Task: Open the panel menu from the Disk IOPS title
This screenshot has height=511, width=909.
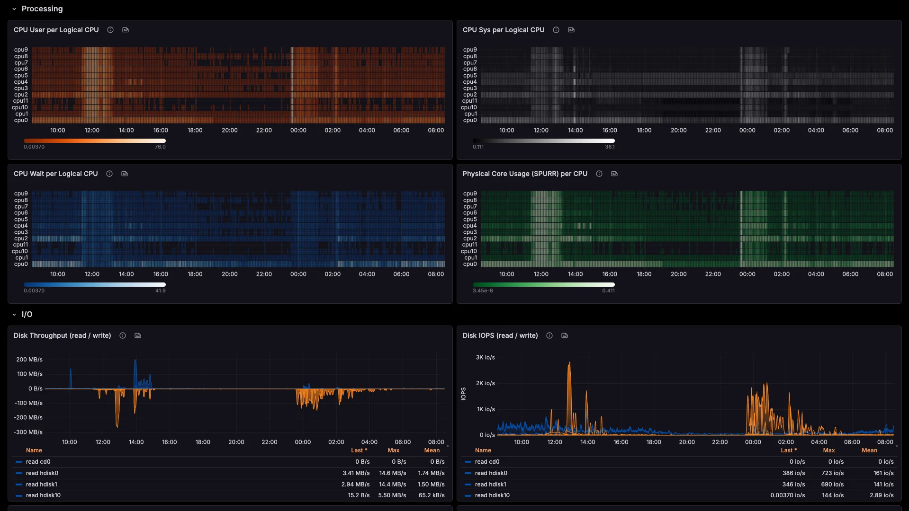Action: pyautogui.click(x=500, y=335)
